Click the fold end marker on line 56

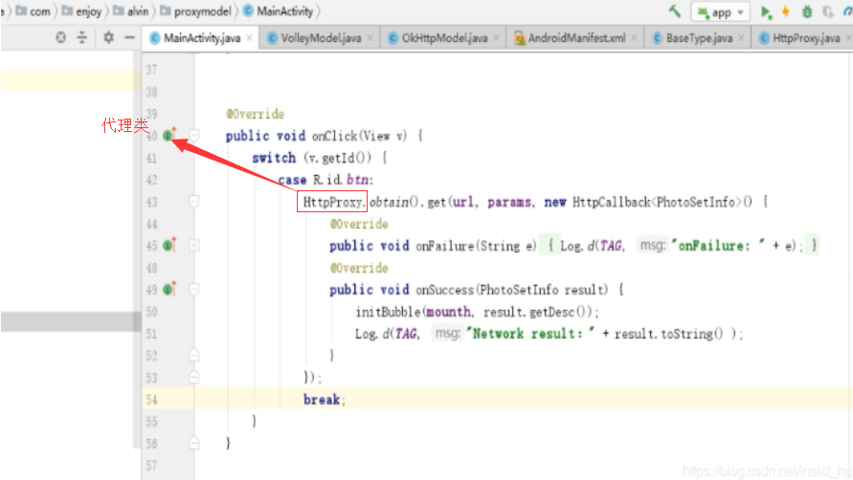(193, 443)
